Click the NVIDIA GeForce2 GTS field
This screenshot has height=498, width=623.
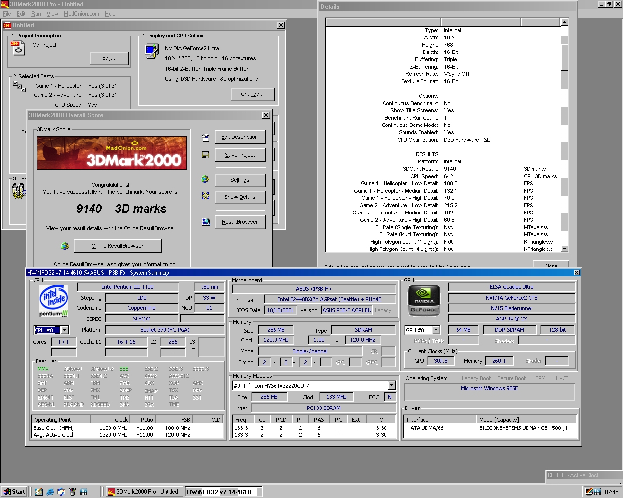(x=512, y=298)
